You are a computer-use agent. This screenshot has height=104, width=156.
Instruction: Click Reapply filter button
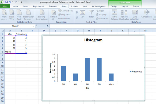[101, 15]
